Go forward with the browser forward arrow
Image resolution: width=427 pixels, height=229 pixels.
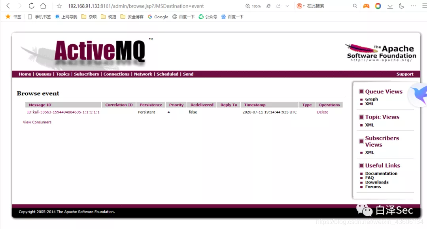pos(20,6)
